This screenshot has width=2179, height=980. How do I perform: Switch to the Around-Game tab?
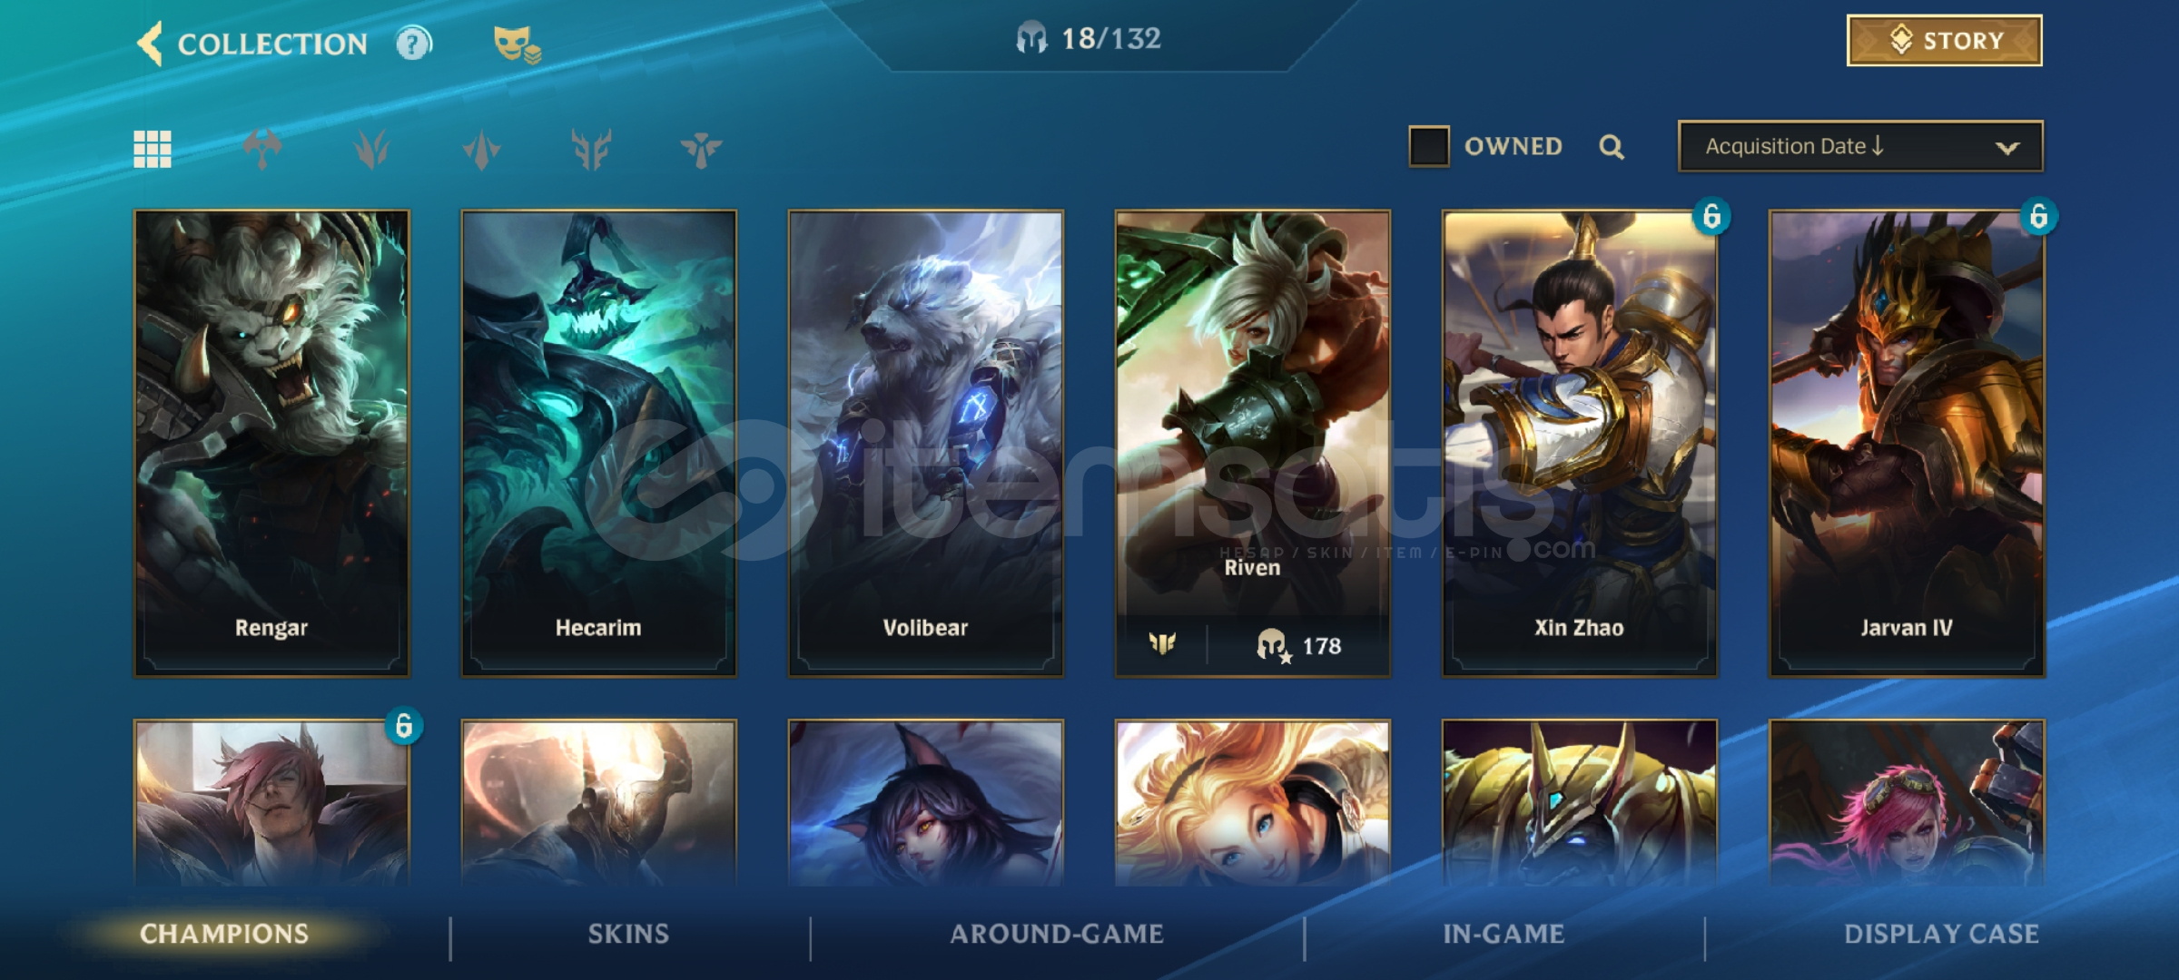[1057, 934]
